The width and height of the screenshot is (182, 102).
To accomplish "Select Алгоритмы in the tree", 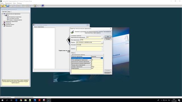I will point(8,23).
